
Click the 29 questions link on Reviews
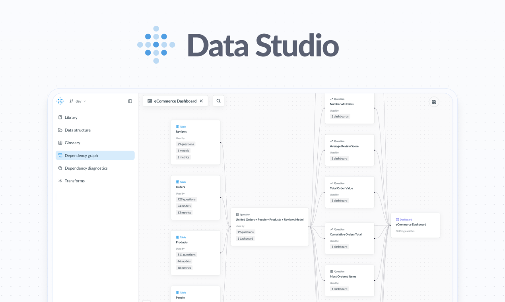(185, 144)
